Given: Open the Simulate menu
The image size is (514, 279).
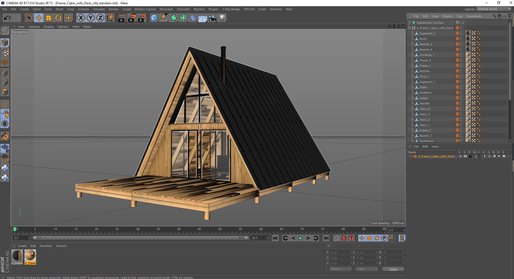Looking at the screenshot, I should tap(99, 9).
